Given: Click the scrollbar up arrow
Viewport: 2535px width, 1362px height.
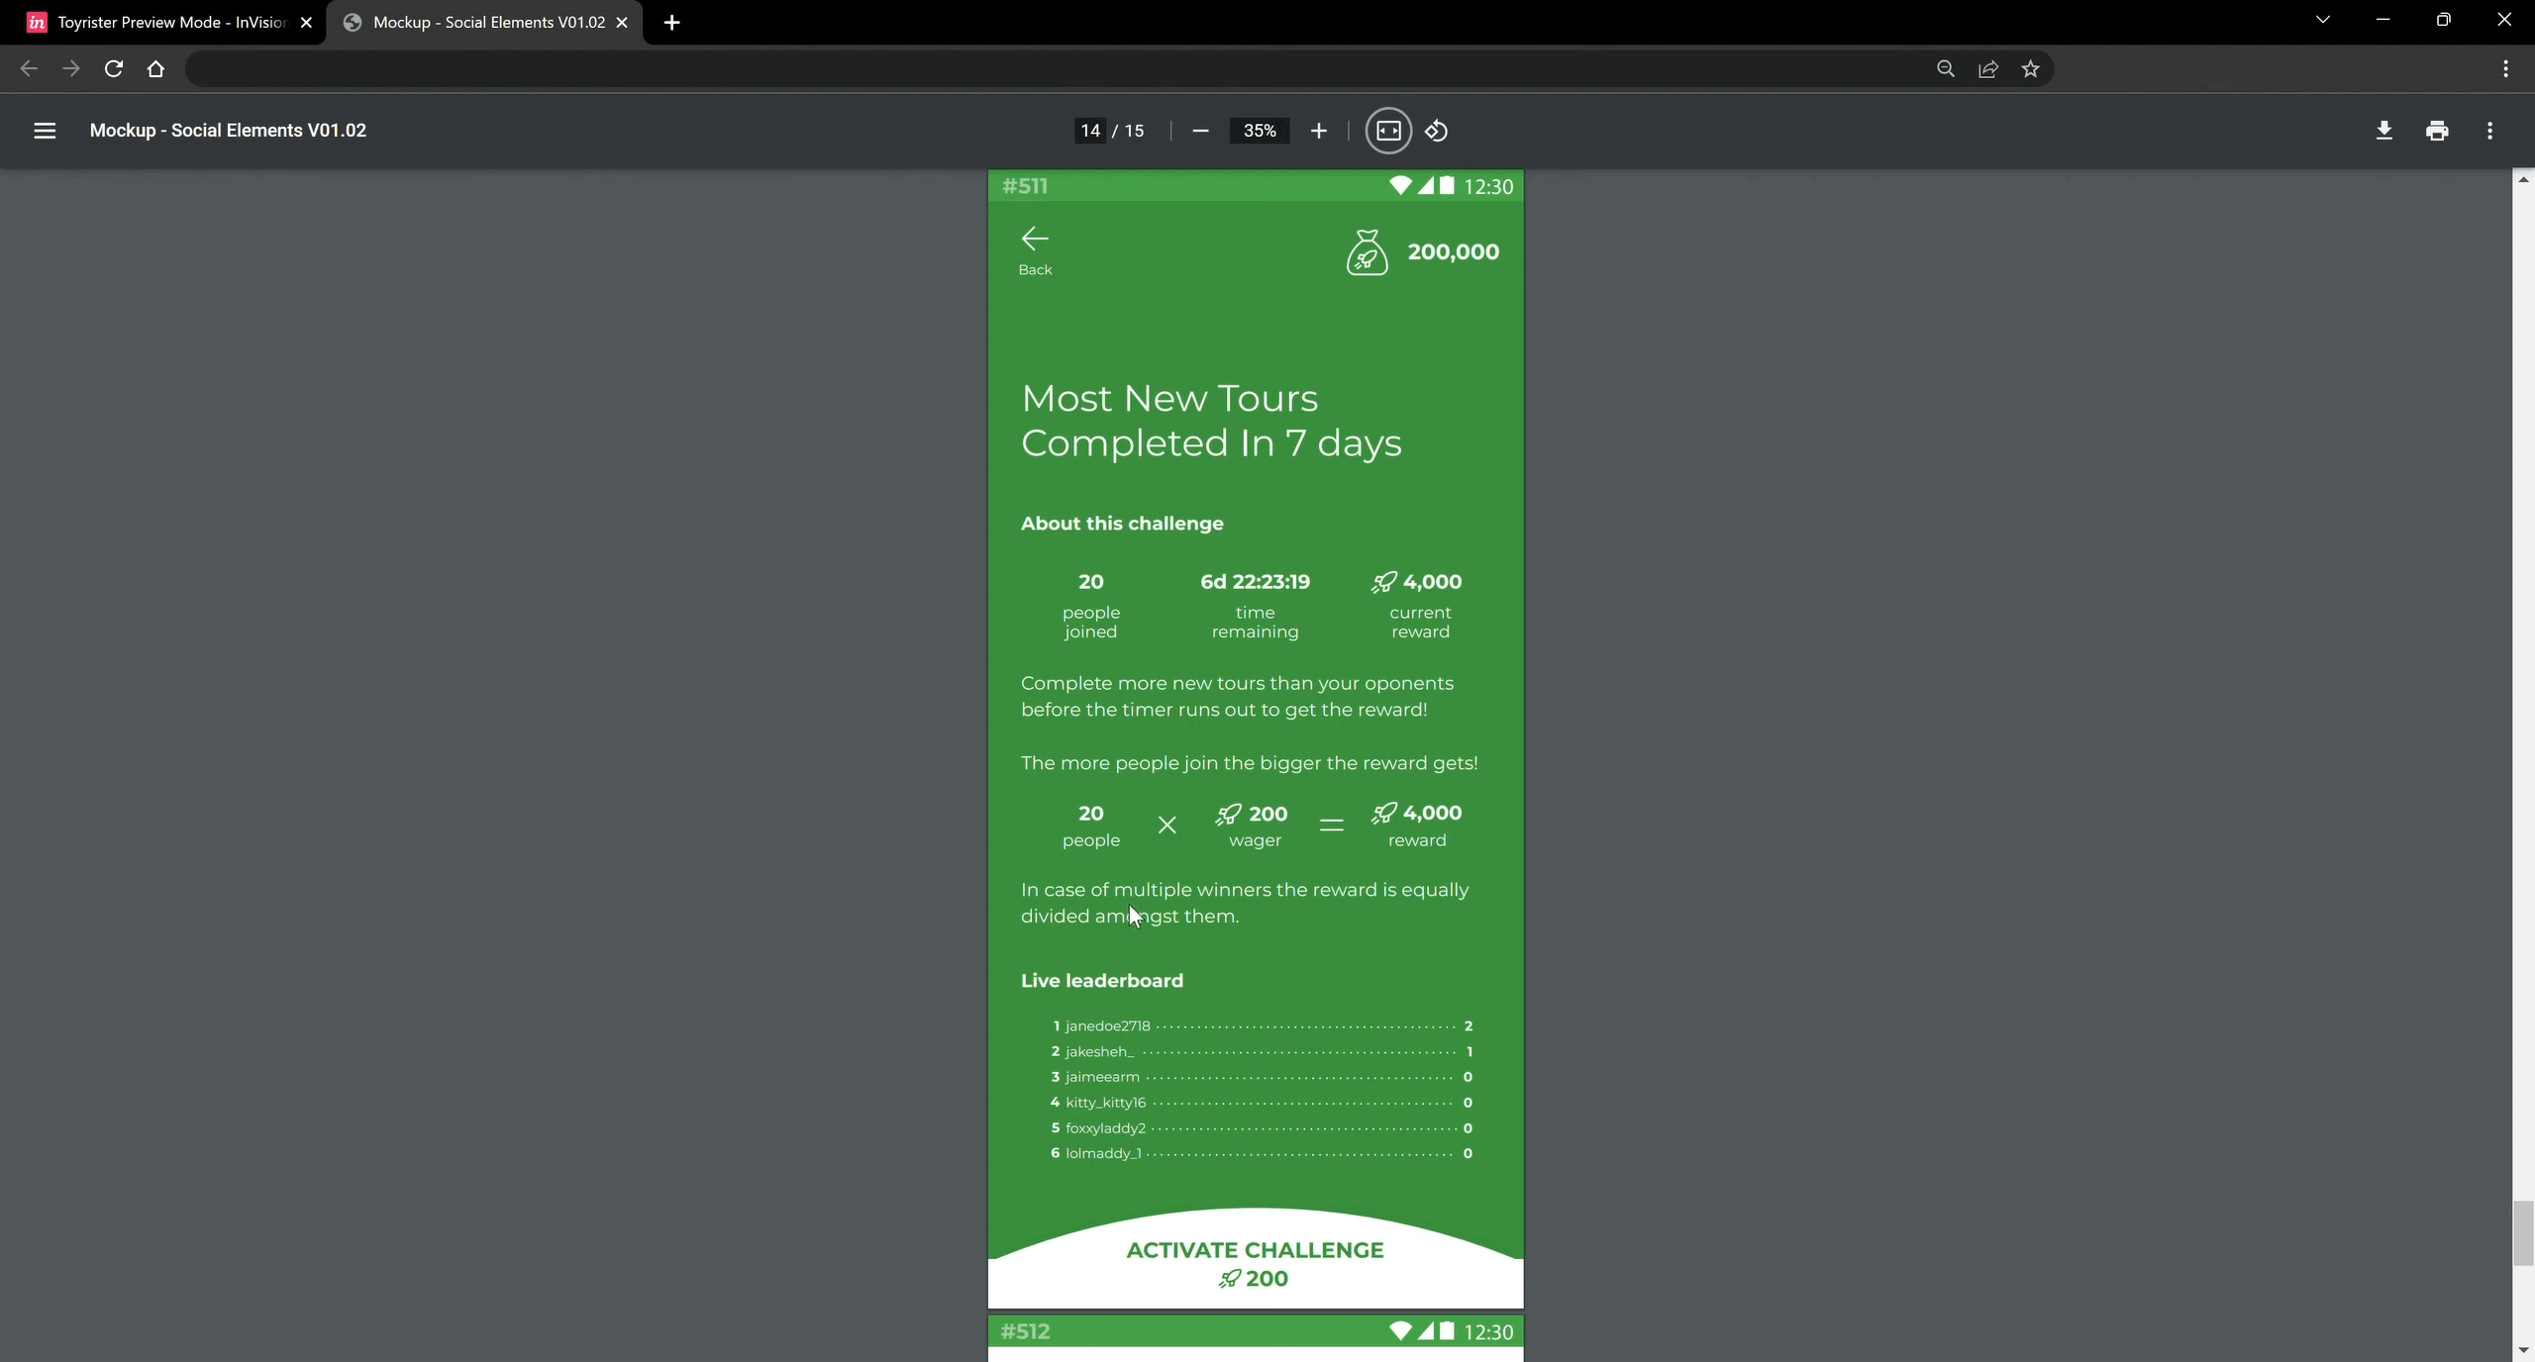Looking at the screenshot, I should click(2523, 179).
